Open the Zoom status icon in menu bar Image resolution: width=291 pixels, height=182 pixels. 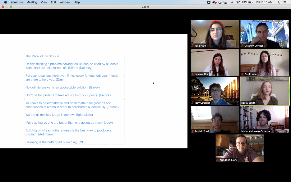point(209,2)
